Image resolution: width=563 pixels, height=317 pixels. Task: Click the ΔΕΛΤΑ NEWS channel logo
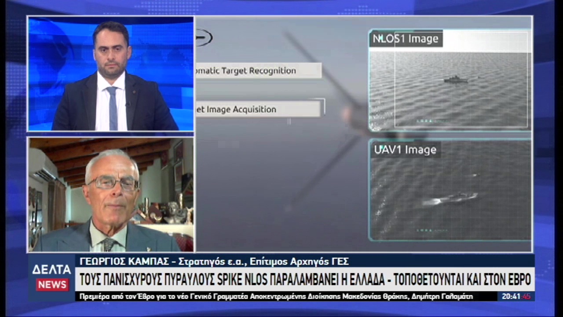(x=52, y=277)
